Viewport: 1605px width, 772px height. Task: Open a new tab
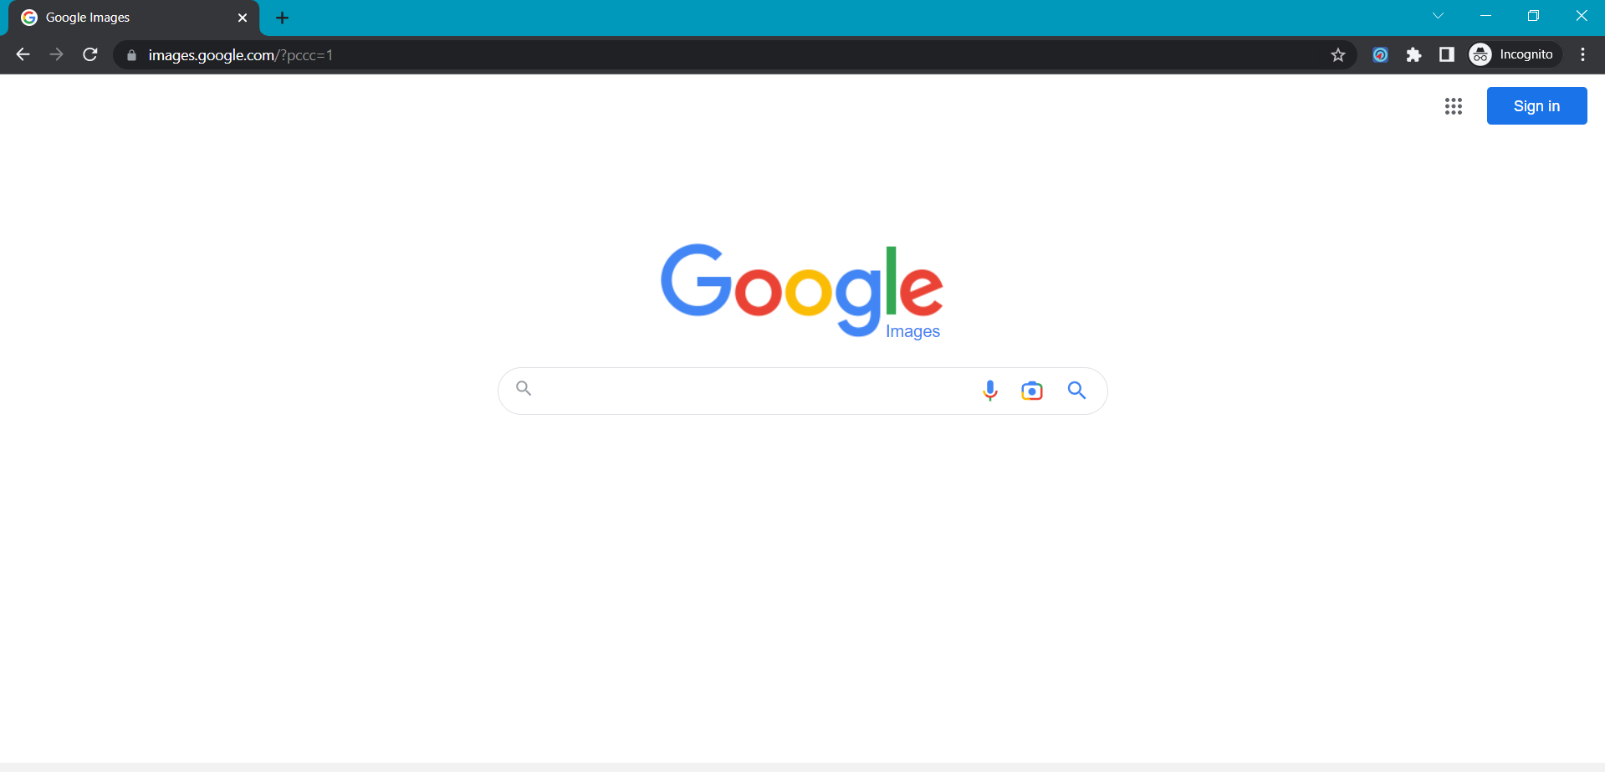tap(282, 18)
